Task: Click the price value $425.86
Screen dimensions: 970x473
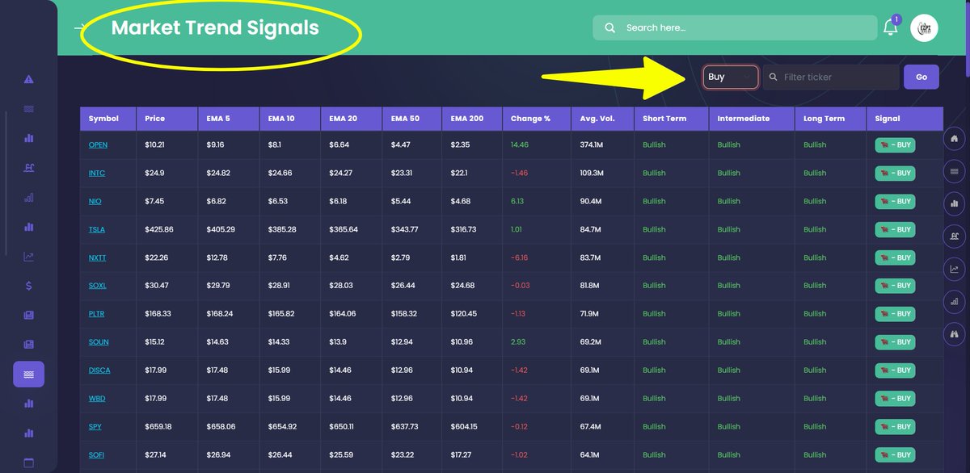Action: [158, 230]
